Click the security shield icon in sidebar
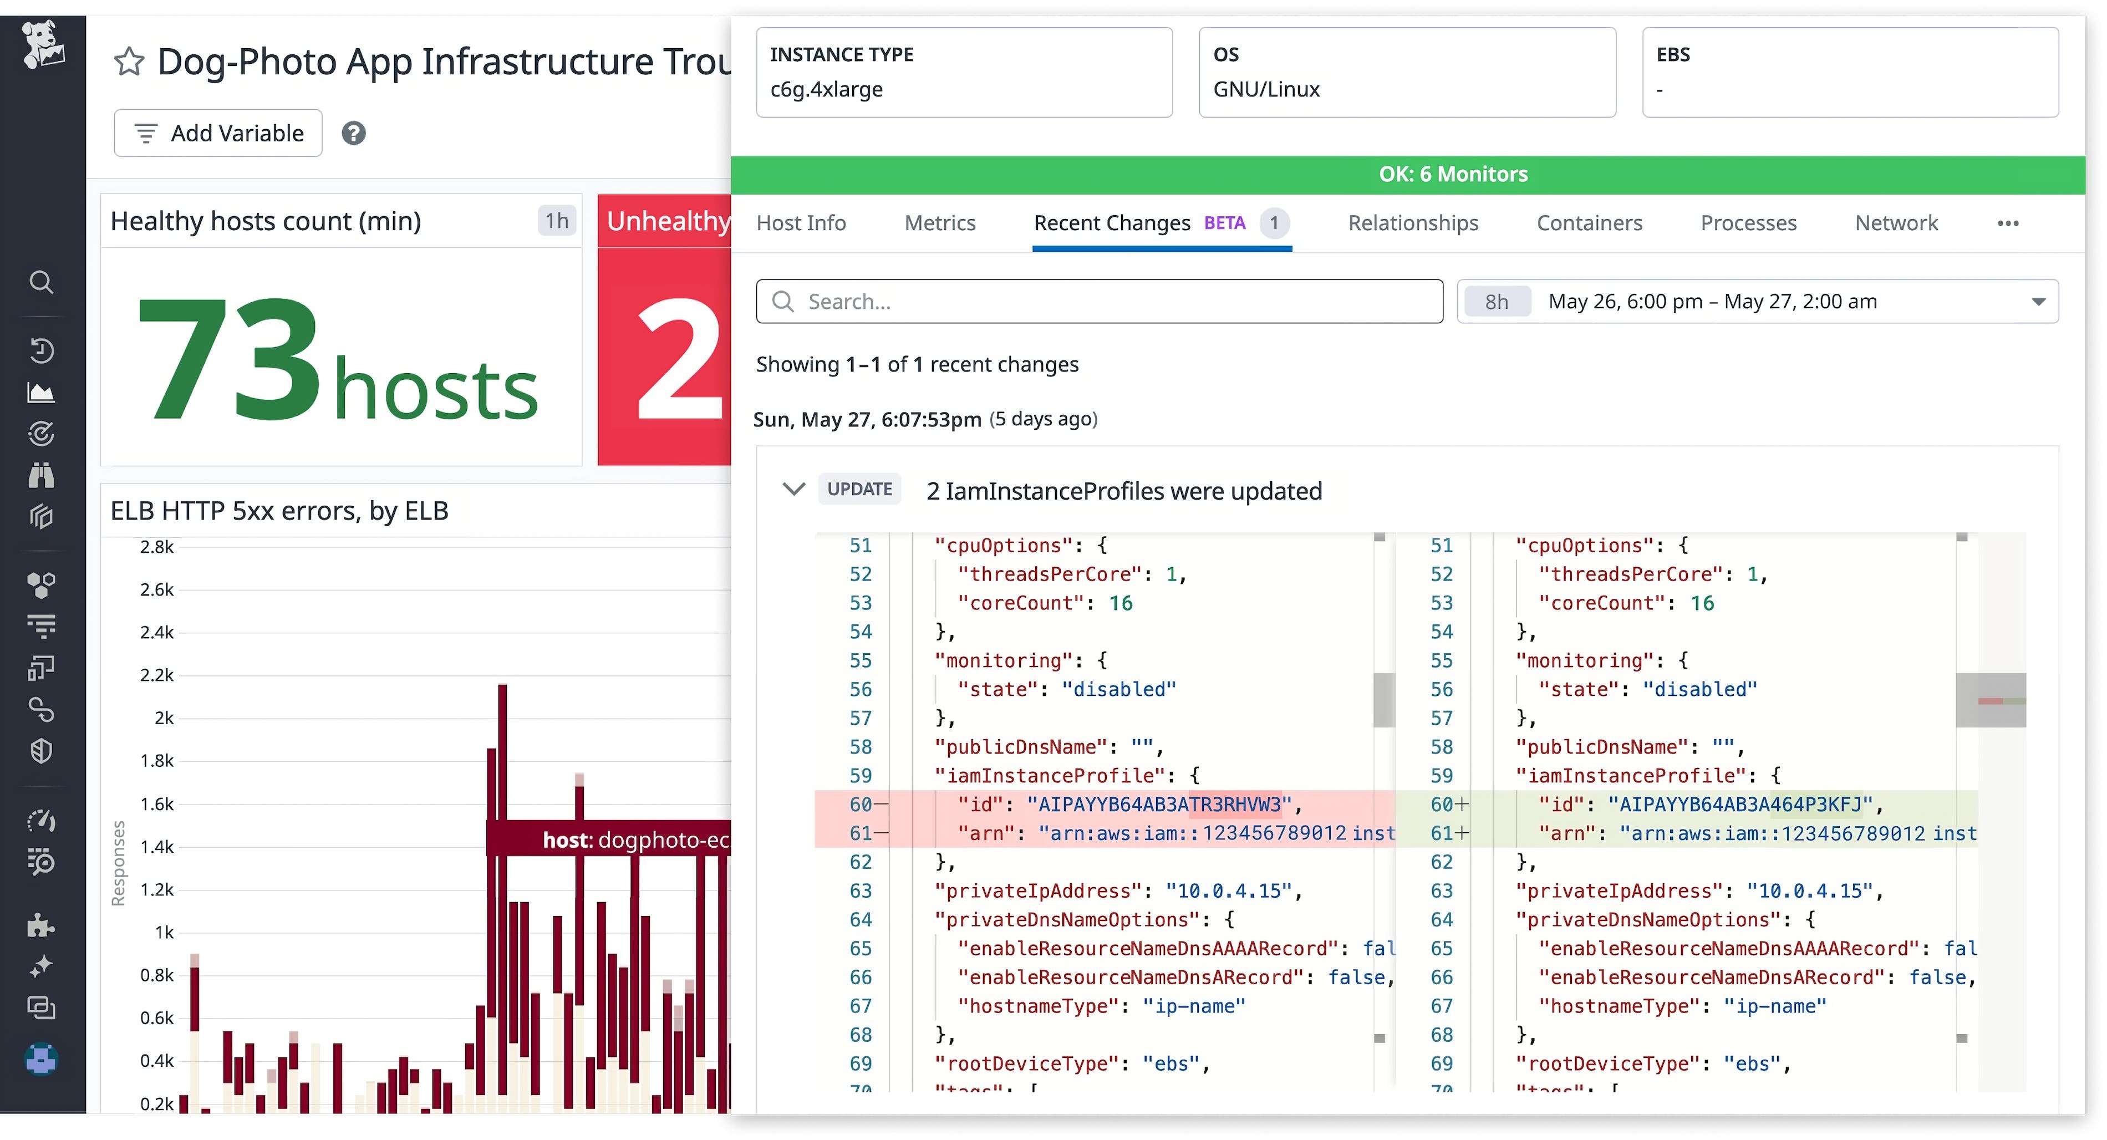This screenshot has height=1140, width=2107. pyautogui.click(x=41, y=751)
